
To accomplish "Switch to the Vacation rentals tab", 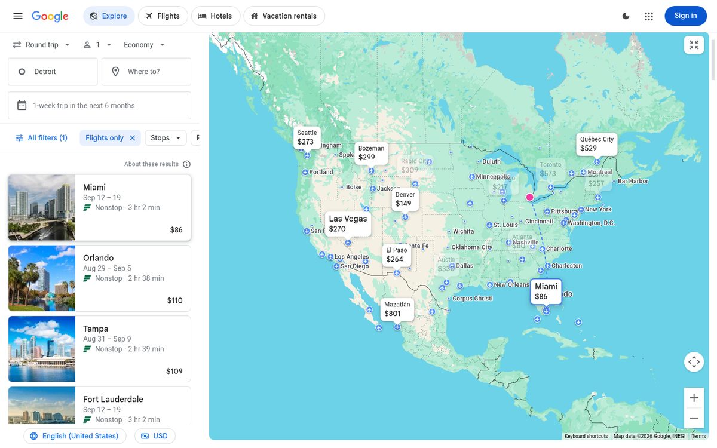I will (284, 16).
